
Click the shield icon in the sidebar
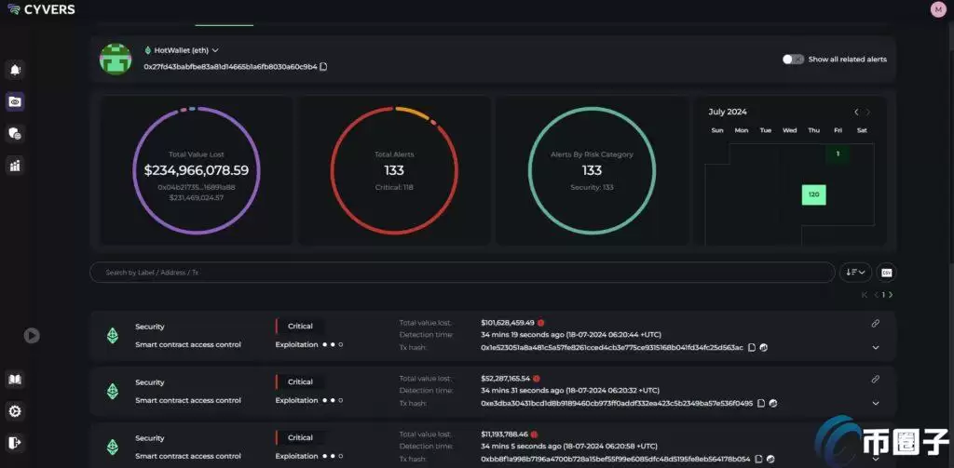click(x=15, y=134)
